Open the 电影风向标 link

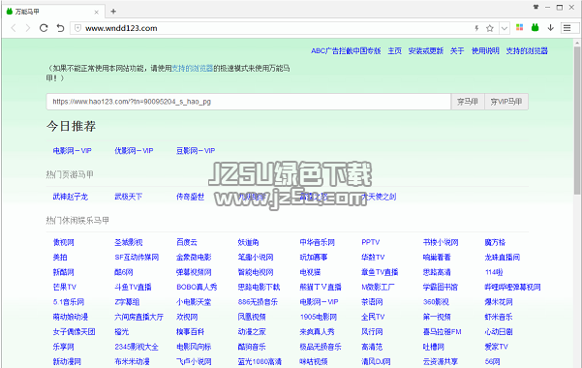[194, 347]
